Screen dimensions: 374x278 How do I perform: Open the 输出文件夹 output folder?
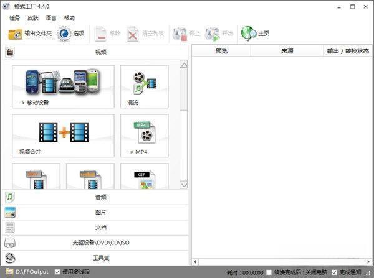(29, 34)
